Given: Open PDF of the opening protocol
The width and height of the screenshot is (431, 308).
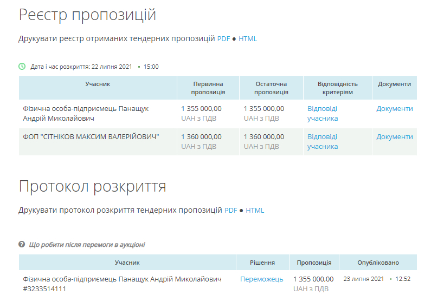Looking at the screenshot, I should point(231,211).
